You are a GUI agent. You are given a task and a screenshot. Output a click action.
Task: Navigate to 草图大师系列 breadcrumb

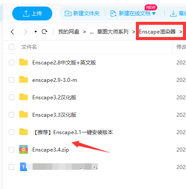[x=113, y=32]
